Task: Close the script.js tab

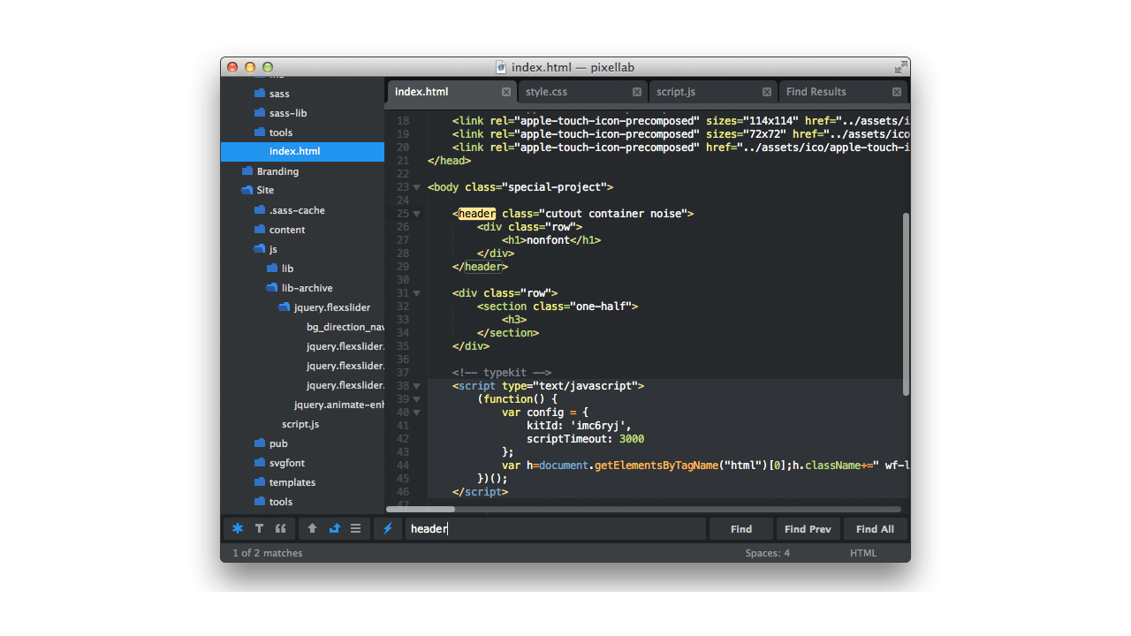Action: tap(767, 92)
